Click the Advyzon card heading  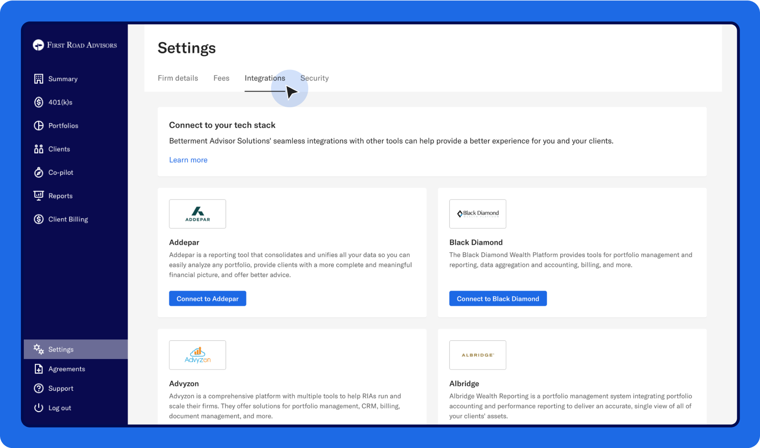point(184,384)
